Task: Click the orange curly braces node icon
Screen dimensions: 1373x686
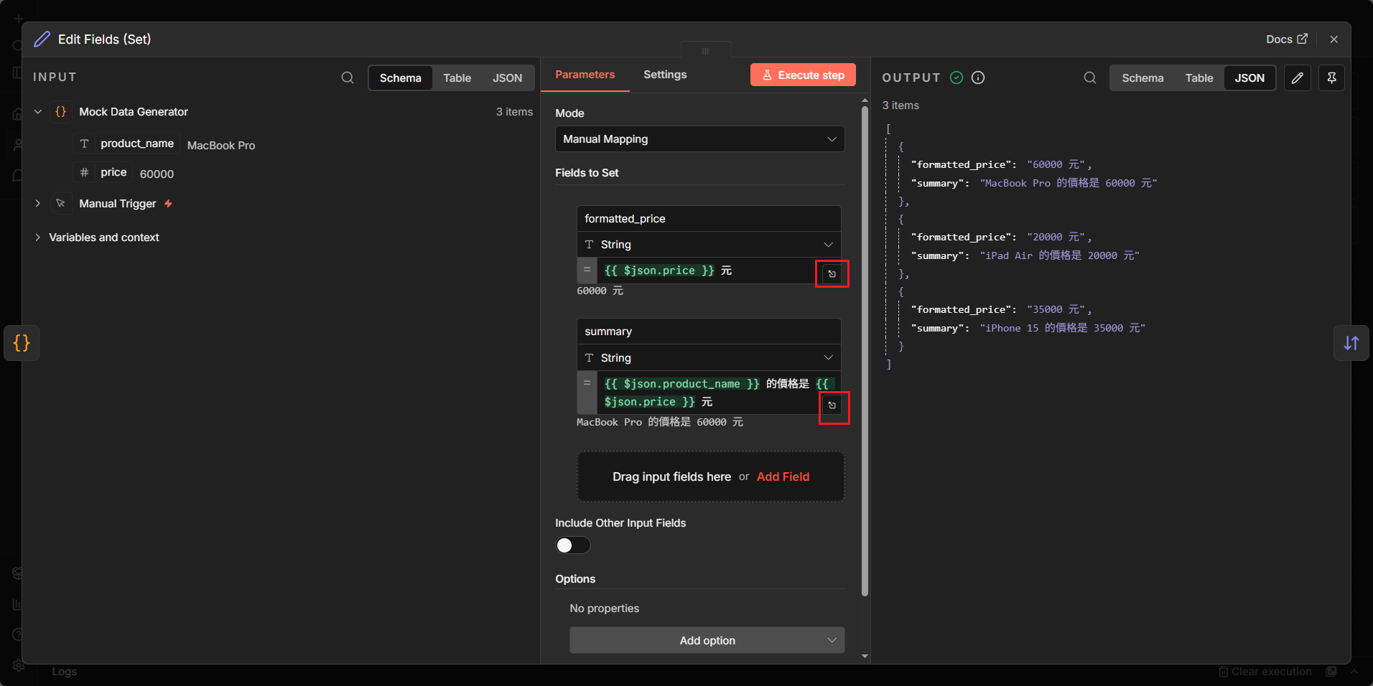Action: pos(22,343)
